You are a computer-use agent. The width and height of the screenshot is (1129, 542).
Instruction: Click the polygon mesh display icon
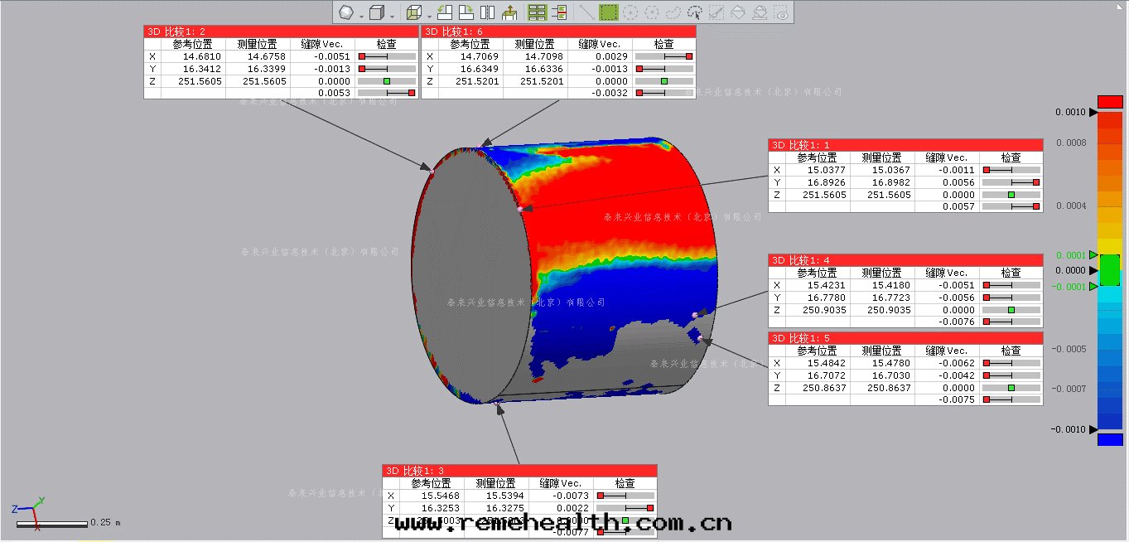(x=346, y=12)
